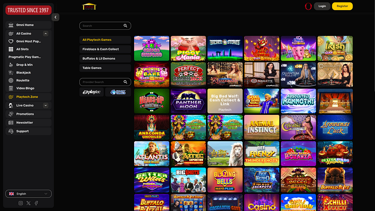Viewport: 375px width, 211px height.
Task: Select Table Games category
Action: pos(105,68)
